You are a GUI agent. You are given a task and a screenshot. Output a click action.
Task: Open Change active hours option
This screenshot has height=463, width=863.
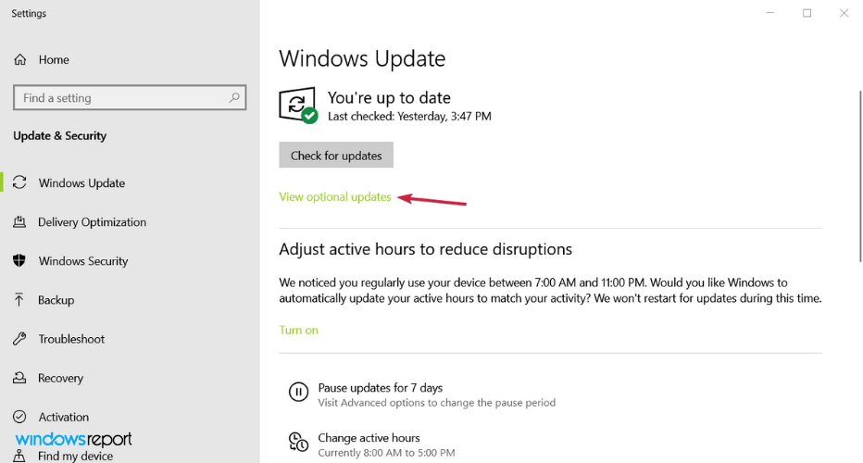point(369,438)
